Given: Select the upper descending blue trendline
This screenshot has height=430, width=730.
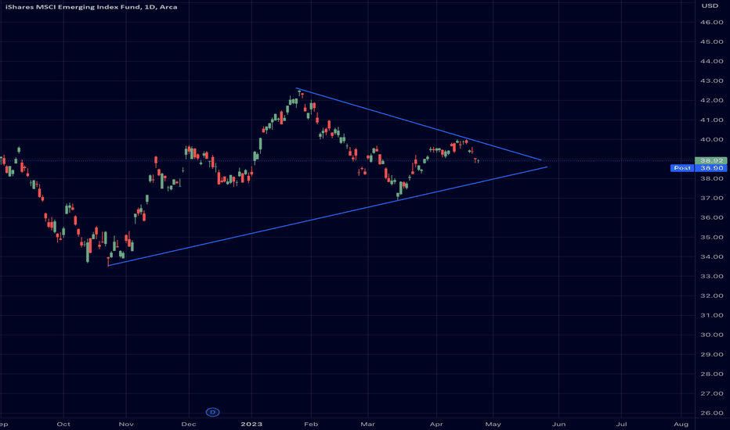Looking at the screenshot, I should (x=419, y=124).
